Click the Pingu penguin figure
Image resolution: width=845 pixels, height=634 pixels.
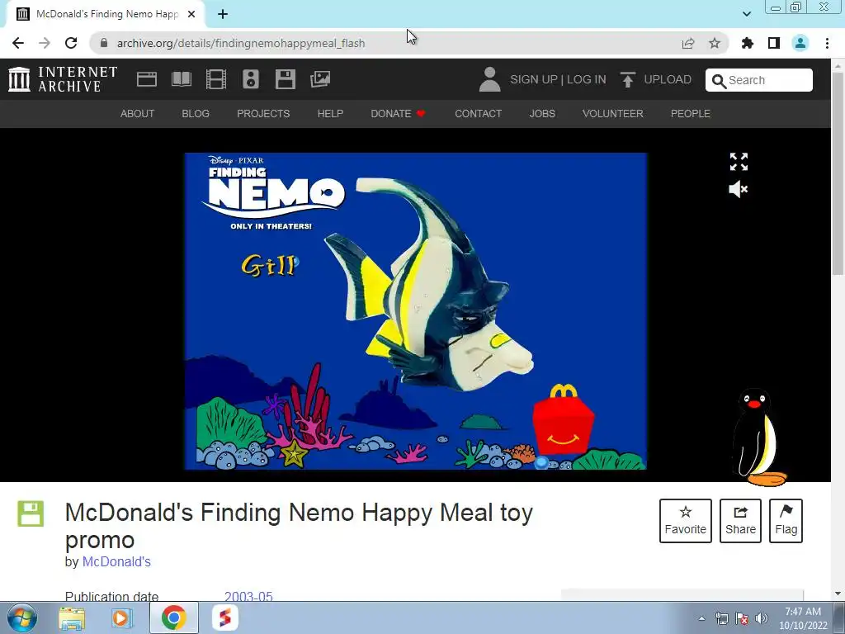coord(758,437)
